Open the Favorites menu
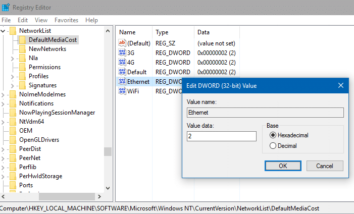 pos(66,20)
